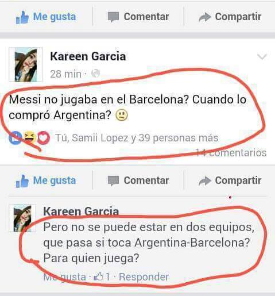
Task: Click the globe public-privacy icon beside 28 min
Action: coord(95,74)
